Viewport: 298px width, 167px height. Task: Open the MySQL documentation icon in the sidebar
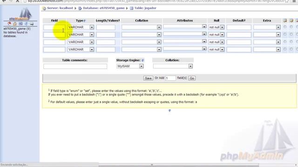point(32,24)
